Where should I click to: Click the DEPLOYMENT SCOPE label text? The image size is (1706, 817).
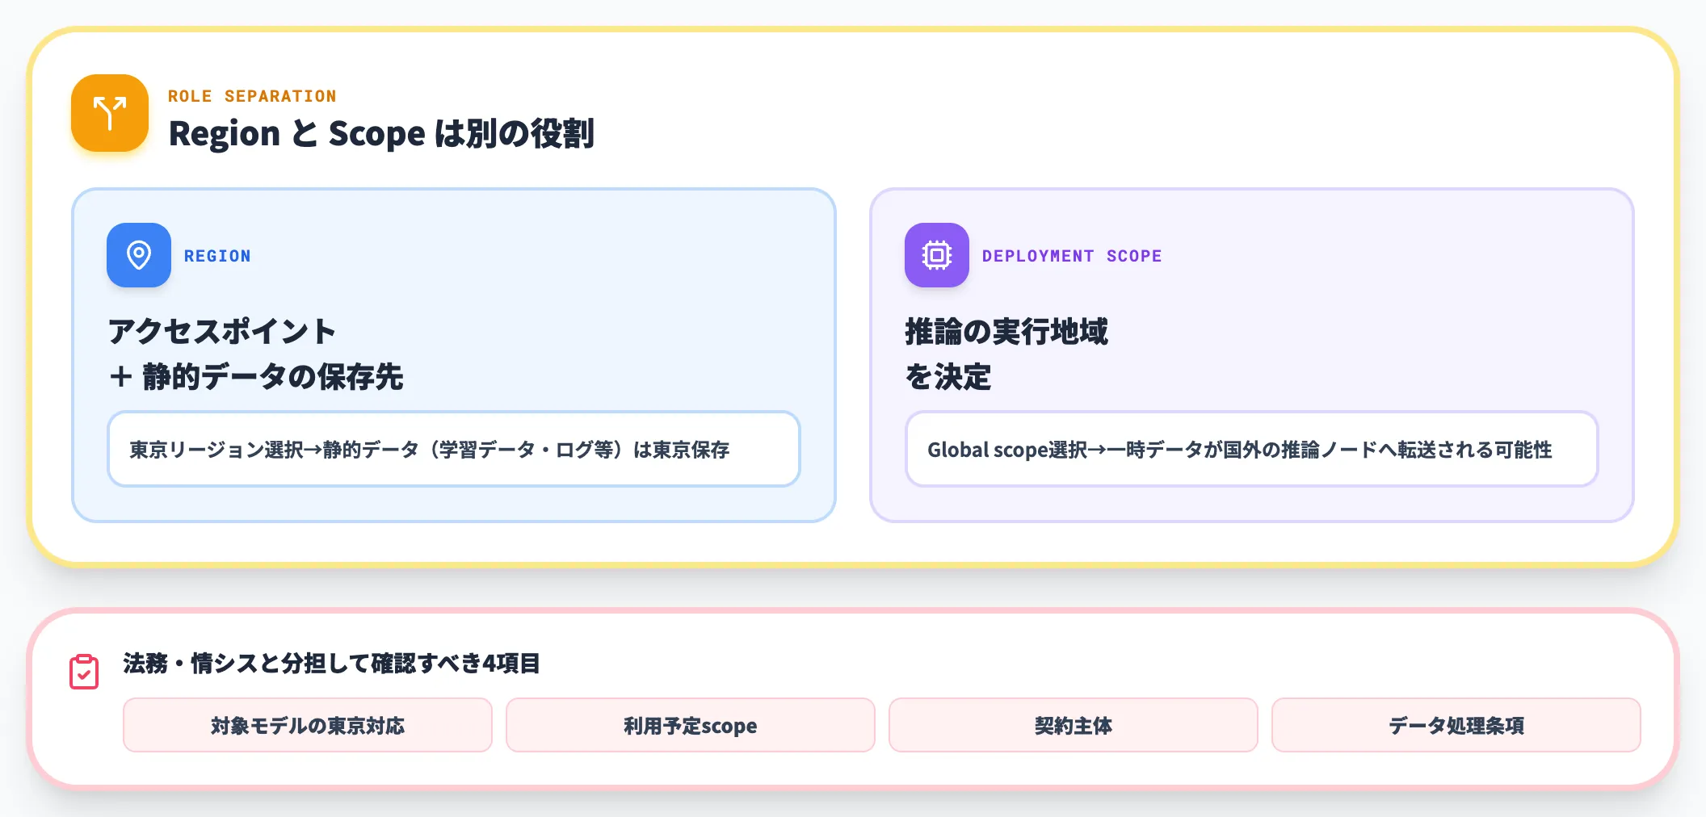coord(1072,256)
